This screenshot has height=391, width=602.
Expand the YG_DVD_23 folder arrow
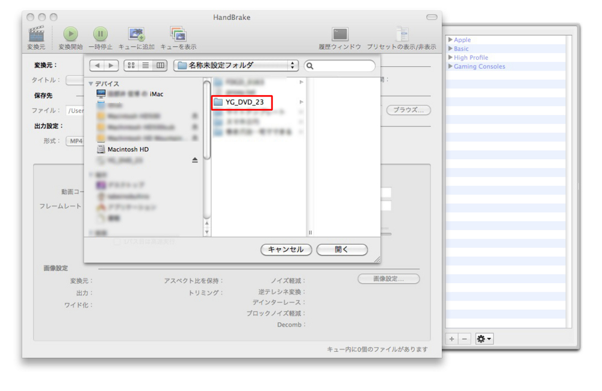pos(302,102)
